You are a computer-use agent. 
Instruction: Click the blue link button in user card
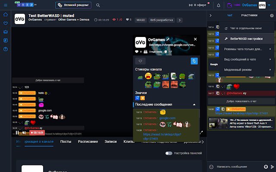pos(194,61)
